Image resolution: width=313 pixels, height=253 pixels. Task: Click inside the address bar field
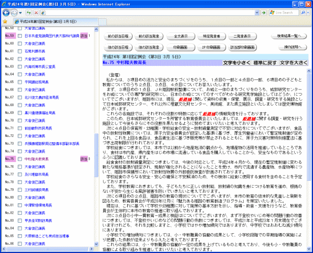point(150,13)
